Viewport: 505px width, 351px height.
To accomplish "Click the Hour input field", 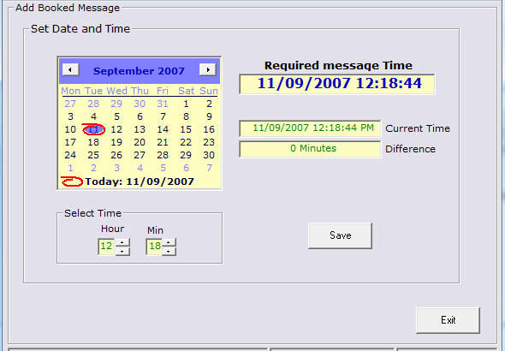I will (106, 247).
